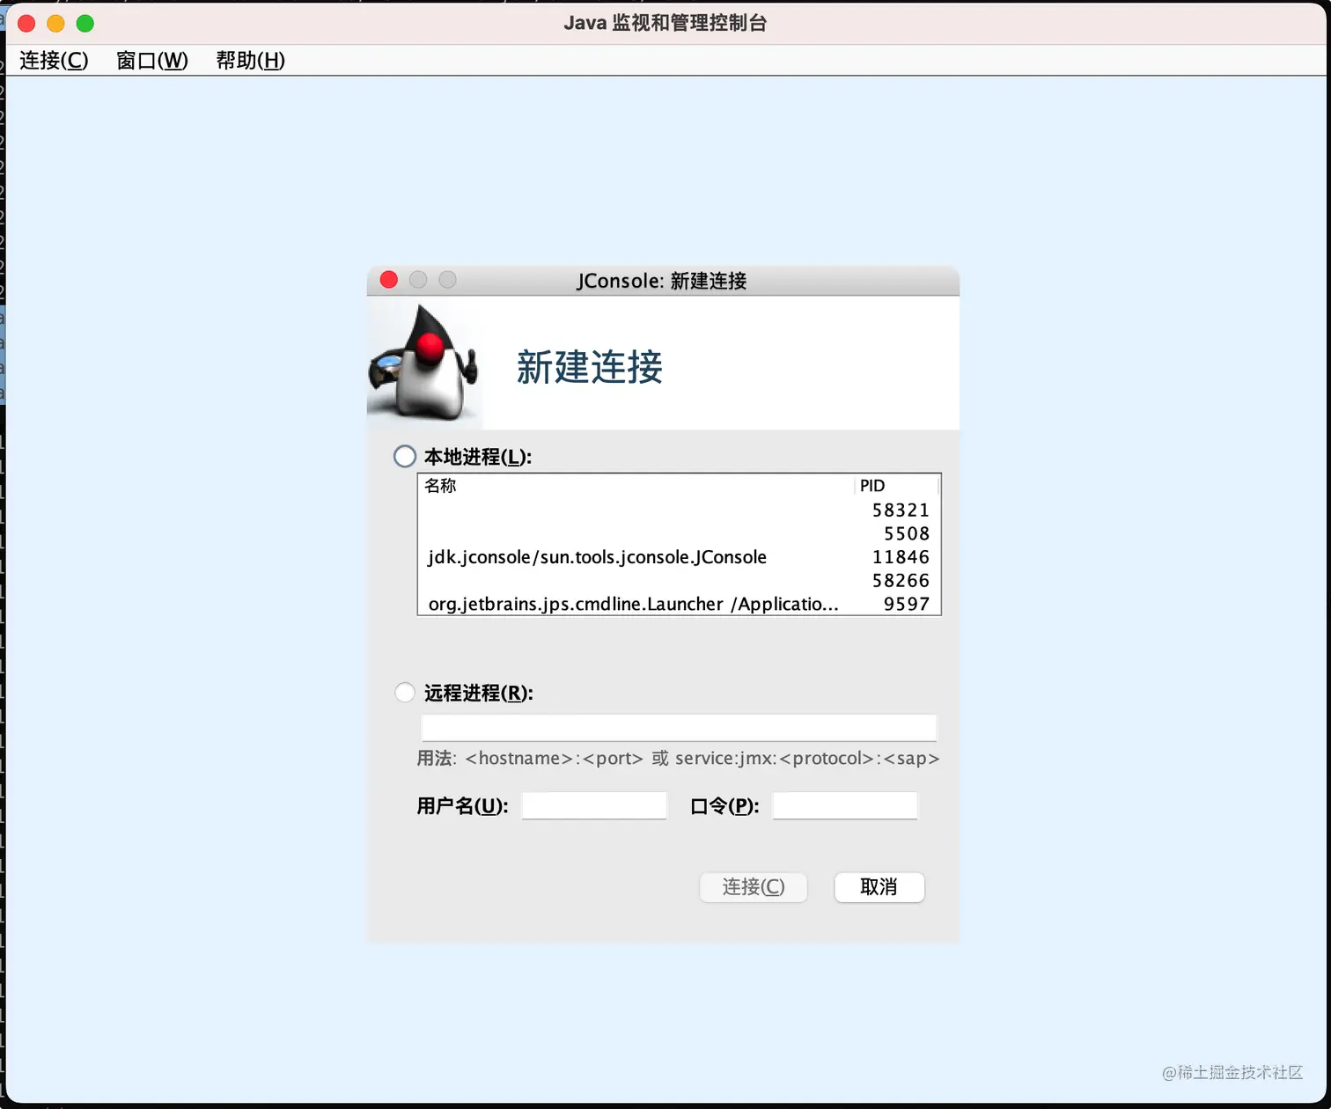The image size is (1331, 1109).
Task: Select the jdk.jconsole JConsole process row
Action: pos(679,557)
